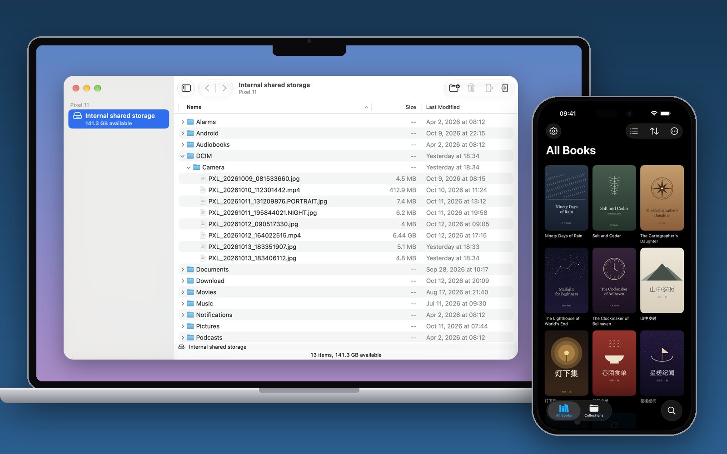The height and width of the screenshot is (454, 727).
Task: Expand the Movies folder
Action: (x=183, y=292)
